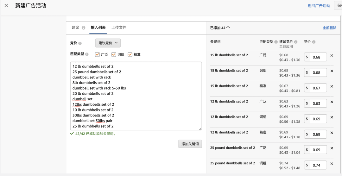Click the 添加关键词 button
The image size is (342, 176).
click(x=190, y=144)
